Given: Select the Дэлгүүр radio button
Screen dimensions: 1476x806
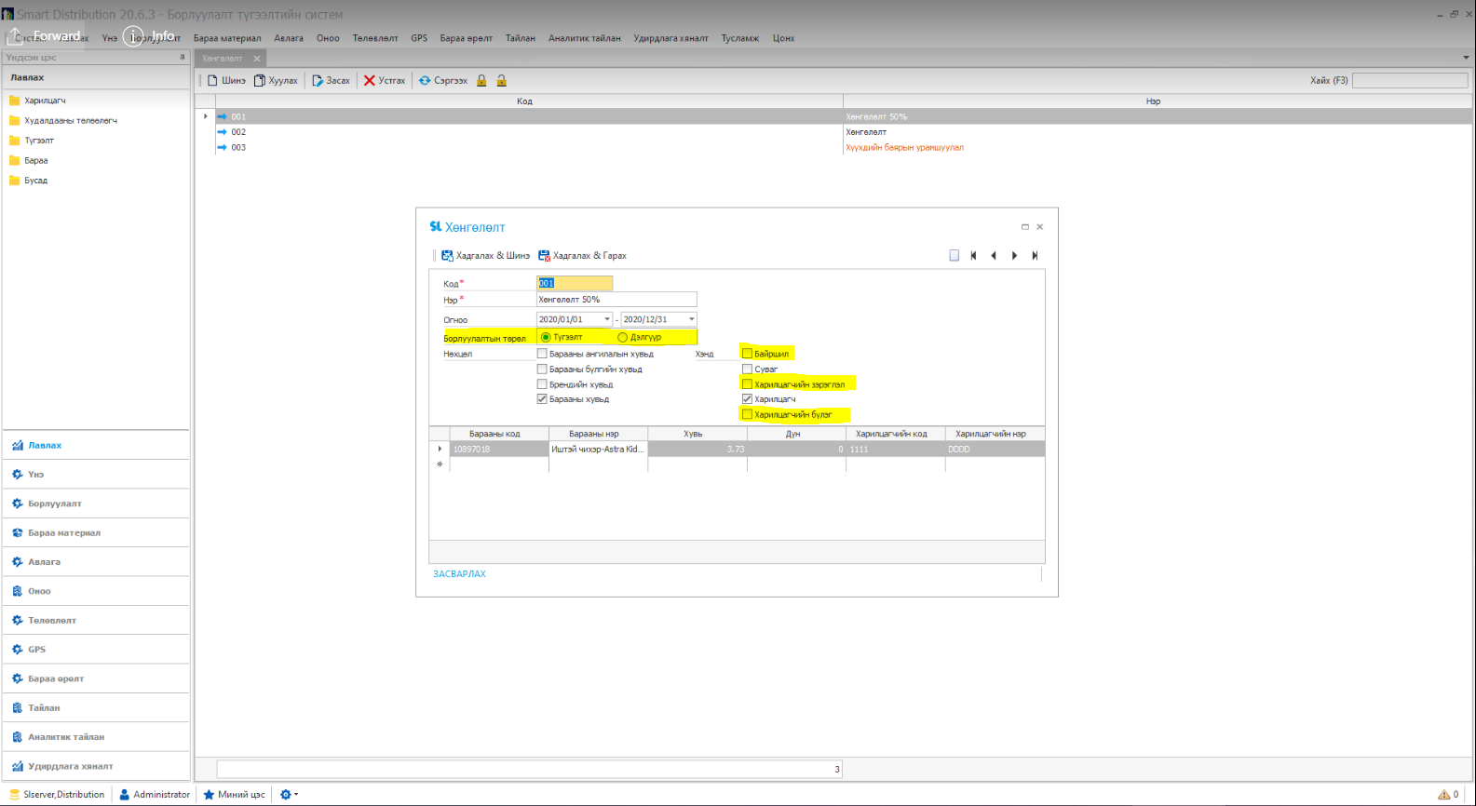Looking at the screenshot, I should (x=623, y=337).
